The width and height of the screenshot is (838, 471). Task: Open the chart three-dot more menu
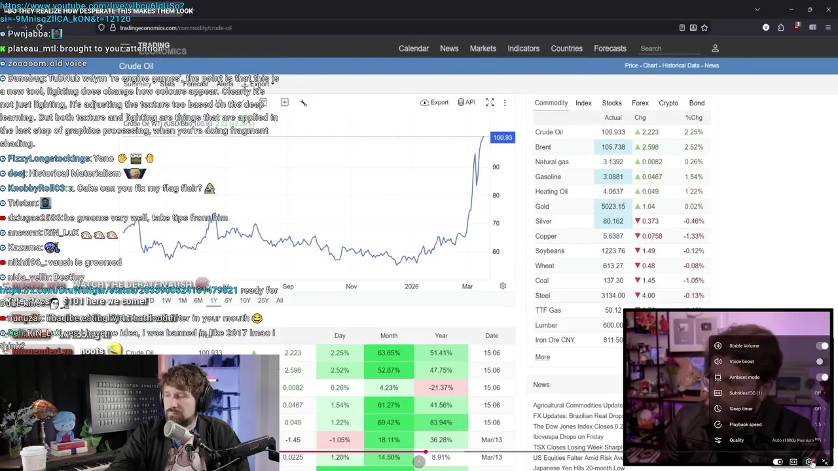[x=505, y=103]
